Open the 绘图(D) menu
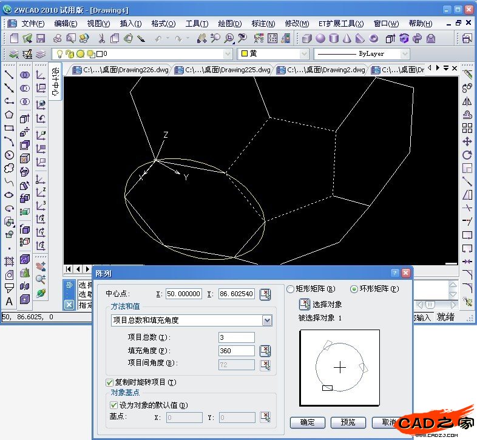This screenshot has width=477, height=440. pos(230,24)
